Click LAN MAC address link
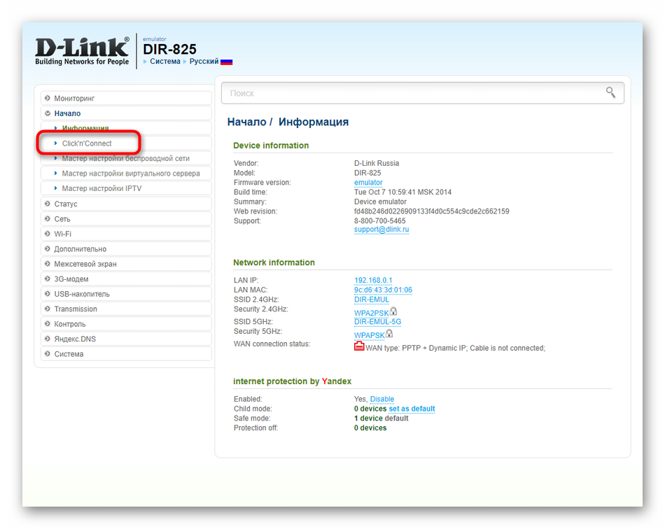Image resolution: width=665 pixels, height=529 pixels. 383,290
